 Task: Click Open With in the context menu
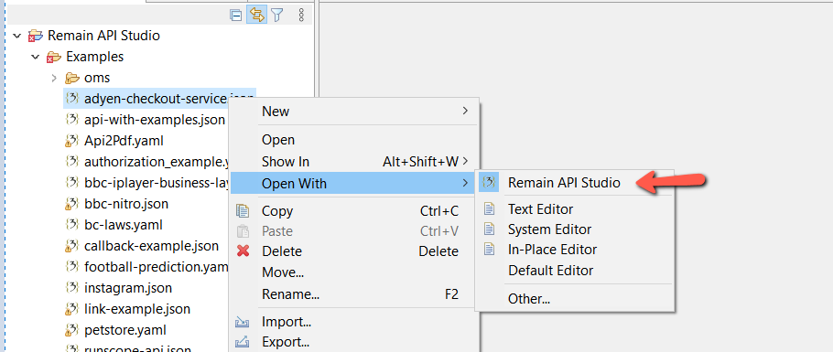click(353, 183)
